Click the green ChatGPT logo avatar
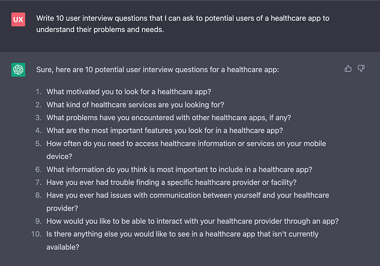The image size is (380, 266). 18,70
